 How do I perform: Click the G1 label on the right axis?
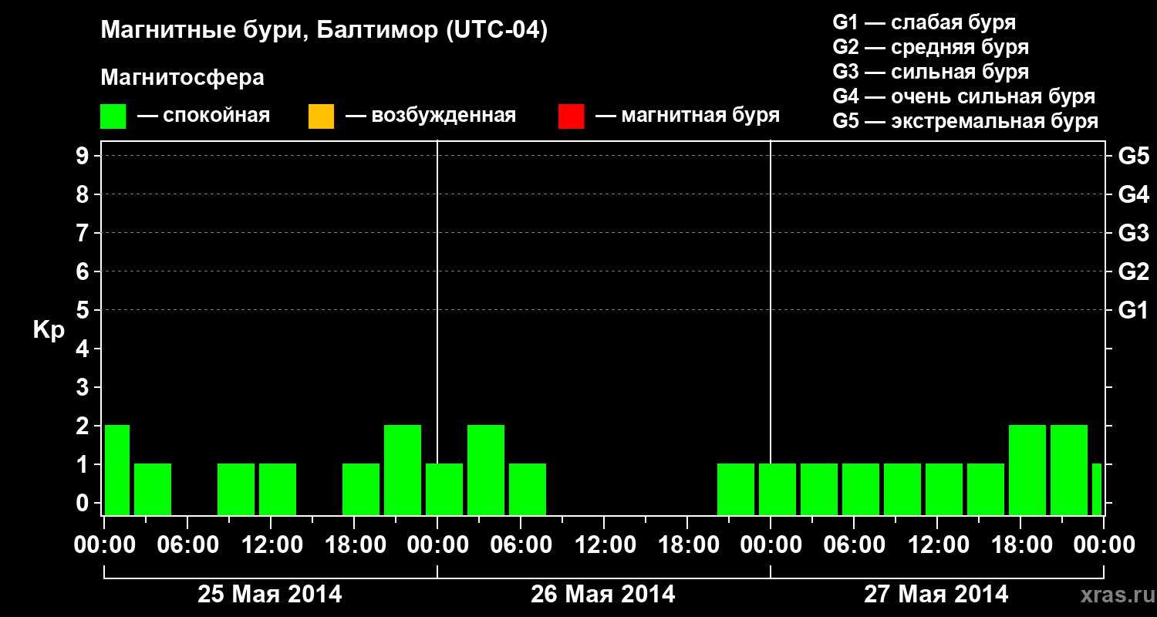pyautogui.click(x=1133, y=310)
